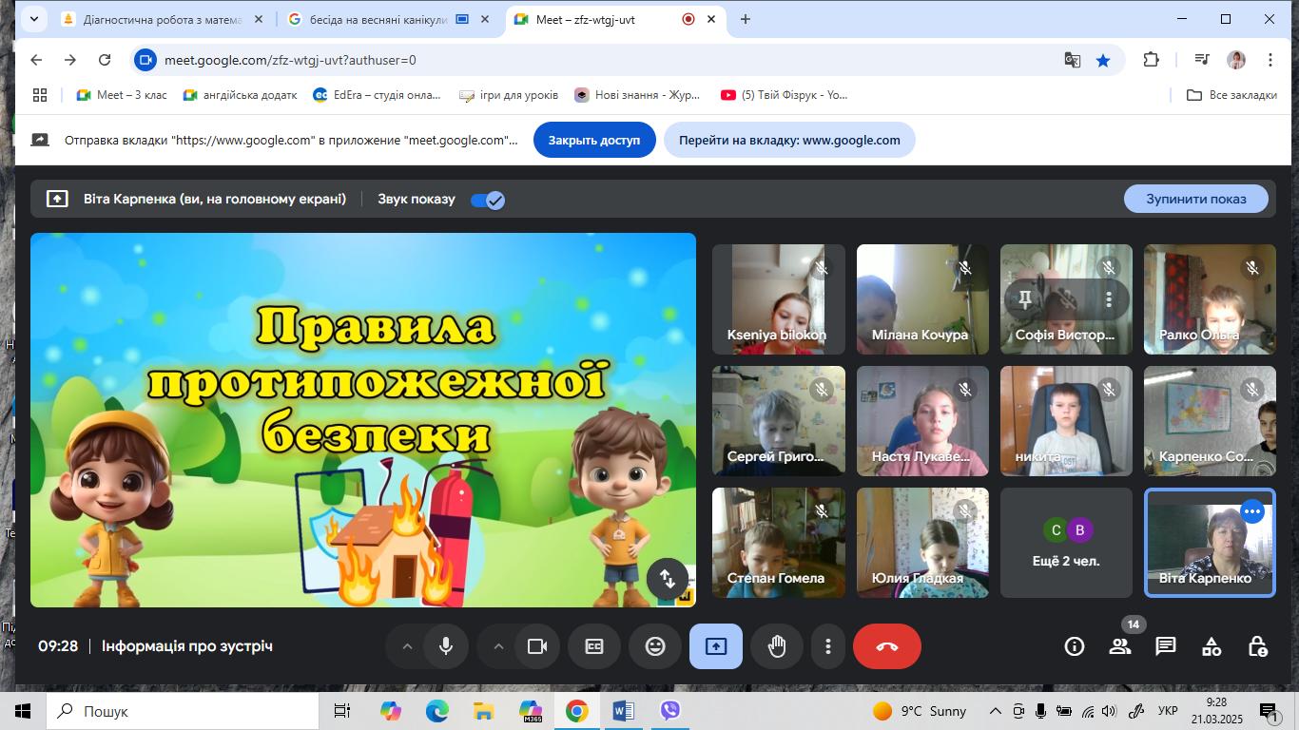Screen dimensions: 1299x730
Task: Bookmark this page with star icon
Action: coord(1103,60)
